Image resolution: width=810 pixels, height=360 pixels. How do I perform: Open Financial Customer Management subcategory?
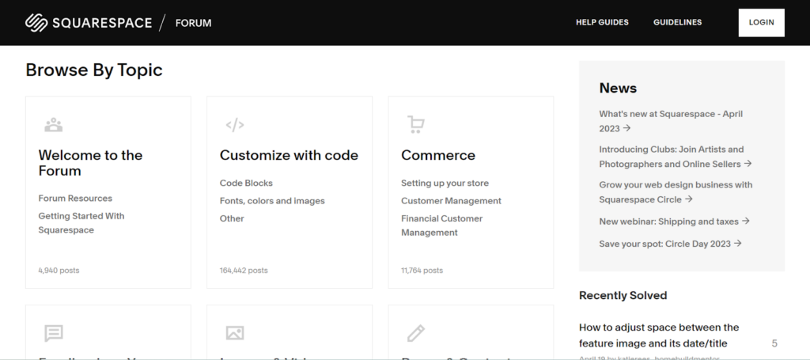click(x=441, y=225)
